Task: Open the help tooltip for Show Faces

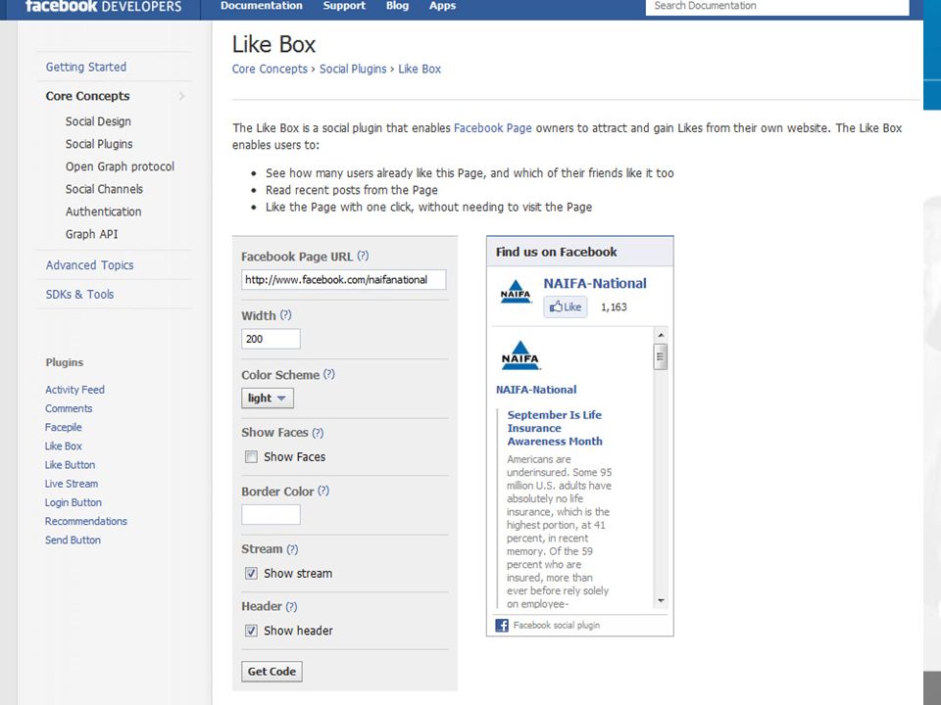Action: point(318,432)
